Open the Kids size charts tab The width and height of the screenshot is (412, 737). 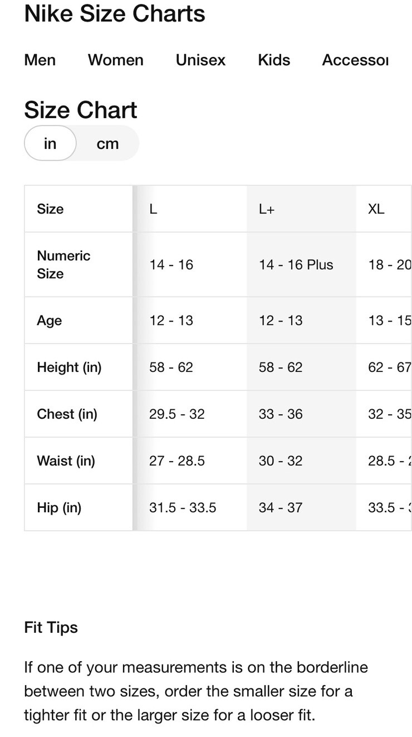coord(274,60)
